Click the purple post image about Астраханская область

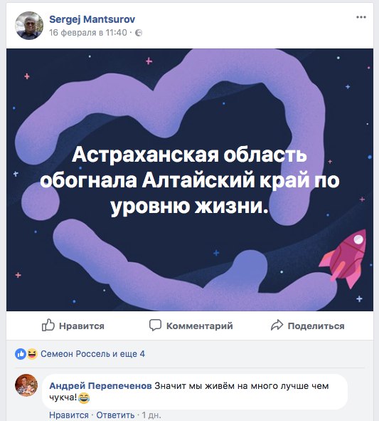pos(190,180)
